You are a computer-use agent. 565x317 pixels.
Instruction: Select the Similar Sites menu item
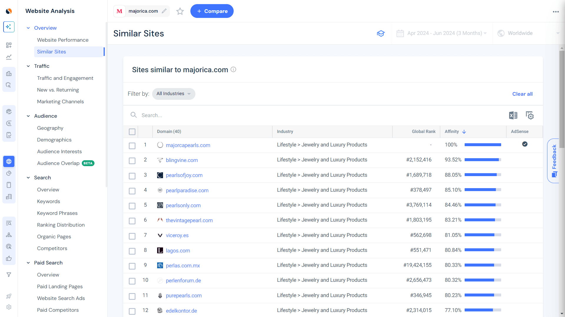(x=51, y=51)
